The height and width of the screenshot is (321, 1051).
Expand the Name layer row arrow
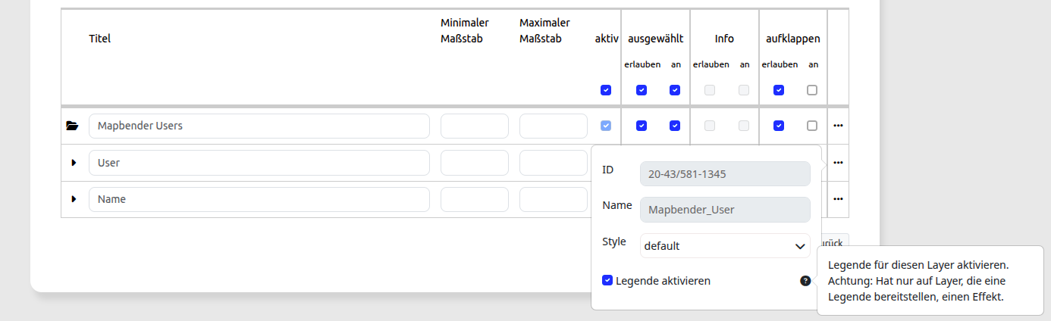(74, 199)
